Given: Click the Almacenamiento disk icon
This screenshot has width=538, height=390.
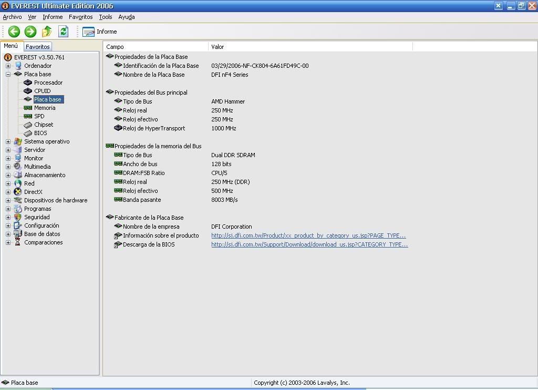Looking at the screenshot, I should [x=18, y=175].
